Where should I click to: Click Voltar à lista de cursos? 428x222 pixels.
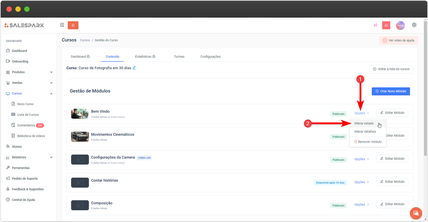point(391,69)
